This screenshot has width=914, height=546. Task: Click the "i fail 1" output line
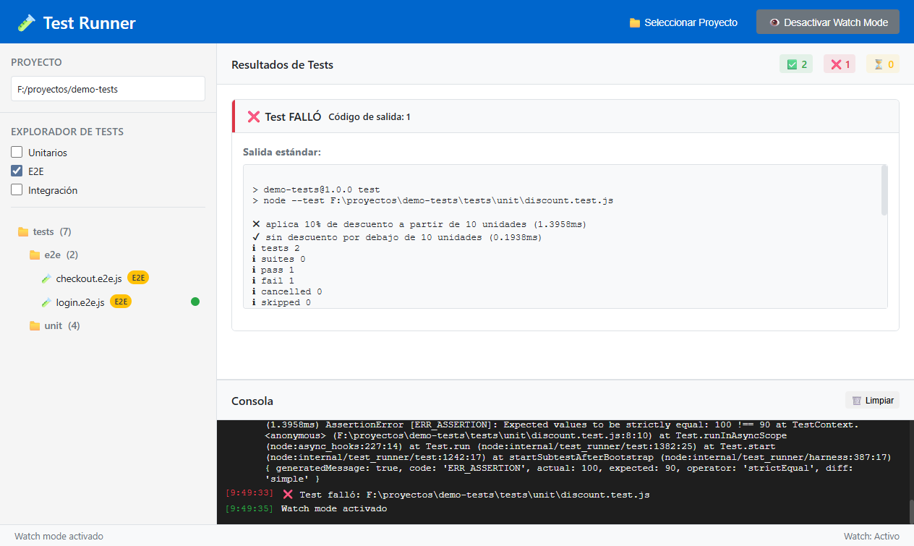(273, 281)
